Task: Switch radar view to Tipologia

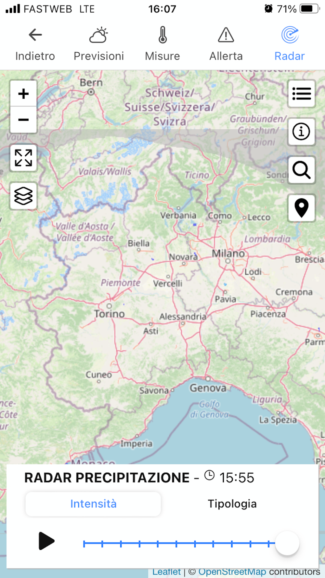Action: click(232, 504)
